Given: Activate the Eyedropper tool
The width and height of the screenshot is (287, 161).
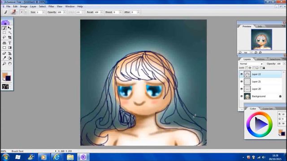Looking at the screenshot, I should [x=4, y=58].
